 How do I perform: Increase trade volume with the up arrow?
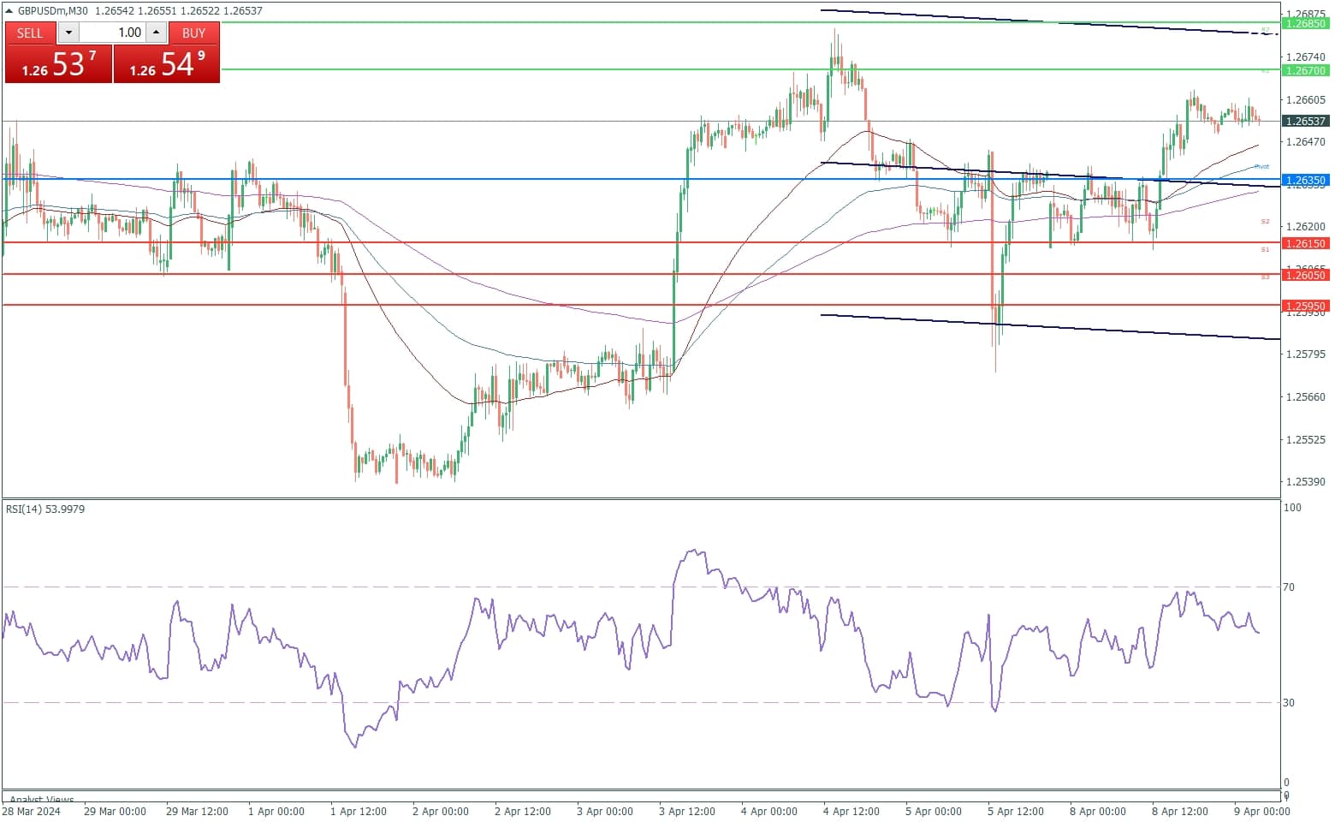pyautogui.click(x=156, y=33)
